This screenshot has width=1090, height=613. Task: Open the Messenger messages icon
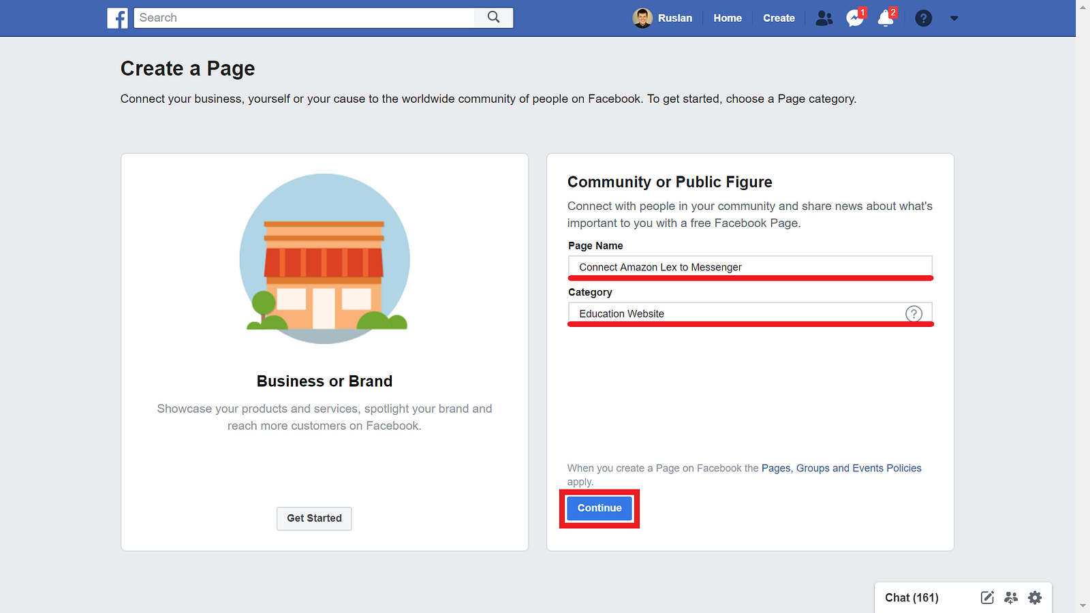854,18
